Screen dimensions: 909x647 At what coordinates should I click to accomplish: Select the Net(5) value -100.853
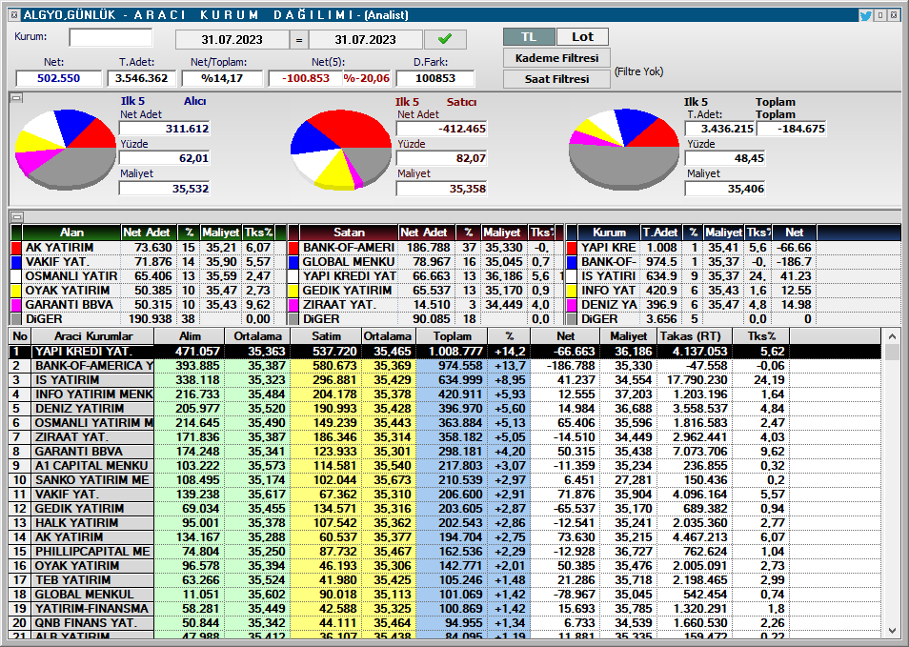(305, 78)
